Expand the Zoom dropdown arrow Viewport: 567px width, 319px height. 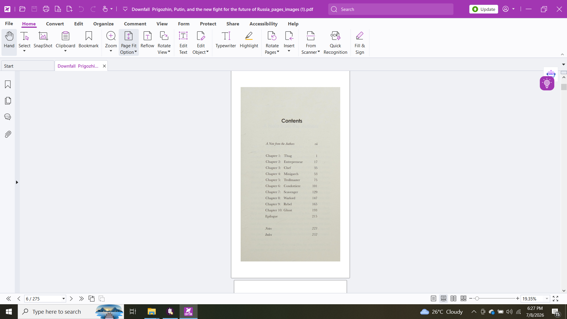[111, 51]
